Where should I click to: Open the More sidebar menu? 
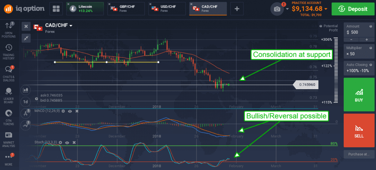(x=9, y=159)
